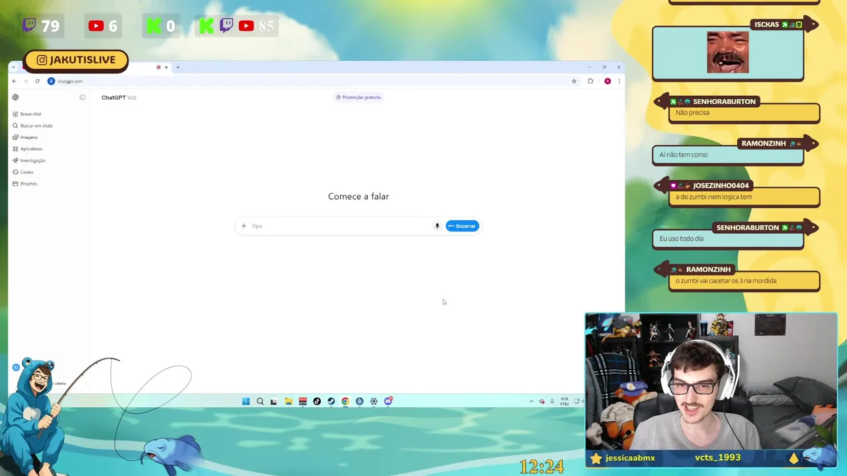Click the site info icon beside chatgpt.com
The width and height of the screenshot is (847, 476).
coord(51,81)
